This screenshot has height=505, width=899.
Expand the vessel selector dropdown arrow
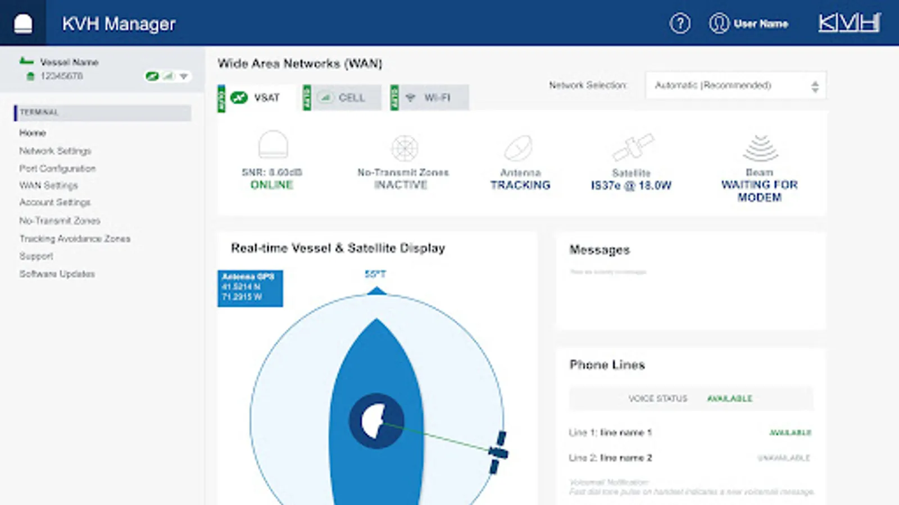[x=183, y=76]
